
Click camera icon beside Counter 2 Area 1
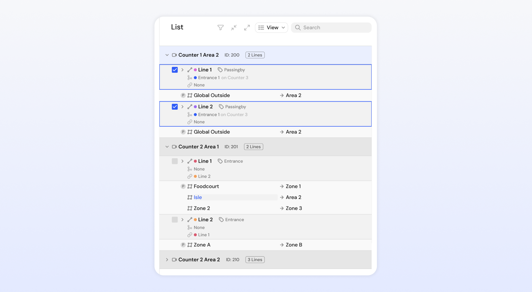click(175, 147)
